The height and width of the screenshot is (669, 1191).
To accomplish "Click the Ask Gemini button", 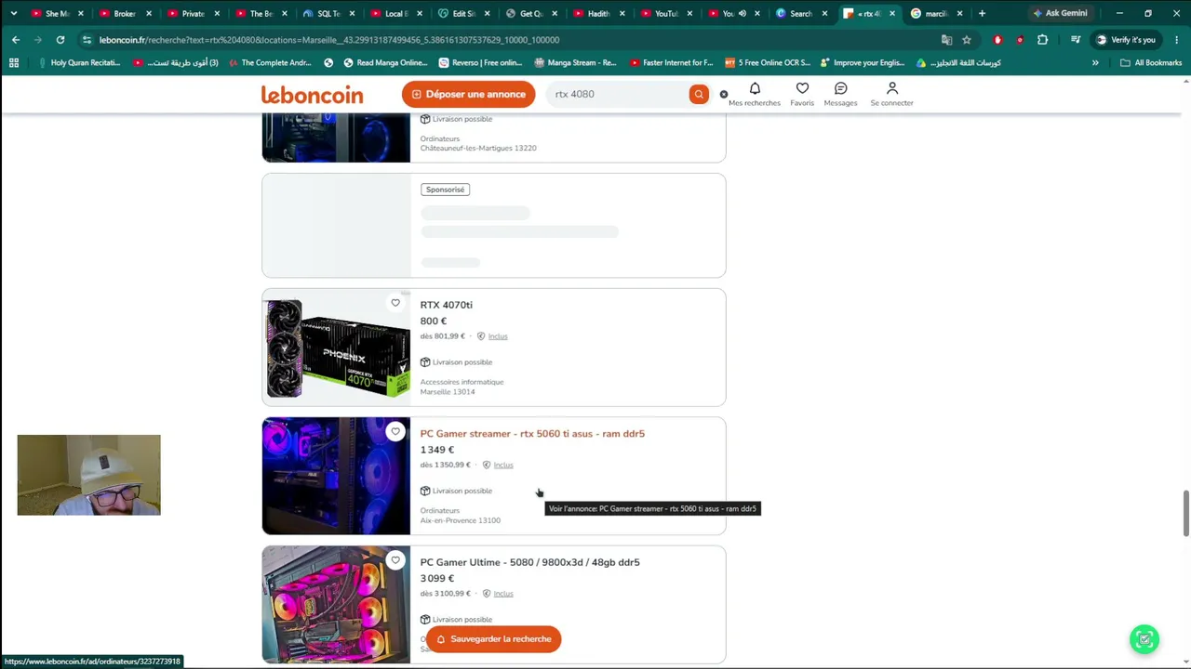I will click(x=1060, y=13).
